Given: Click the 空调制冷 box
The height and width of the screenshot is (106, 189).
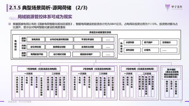Looking at the screenshot, I should 169,42.
